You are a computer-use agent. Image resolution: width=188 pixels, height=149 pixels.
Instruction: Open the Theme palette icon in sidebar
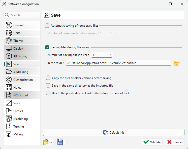pos(9,41)
